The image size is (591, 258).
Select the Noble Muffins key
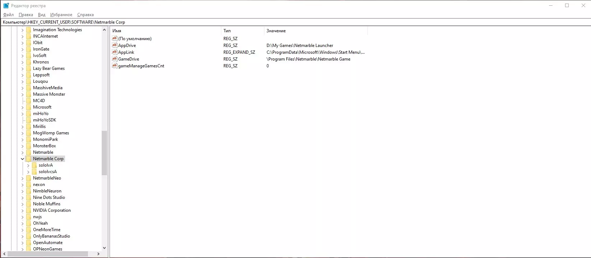[47, 204]
